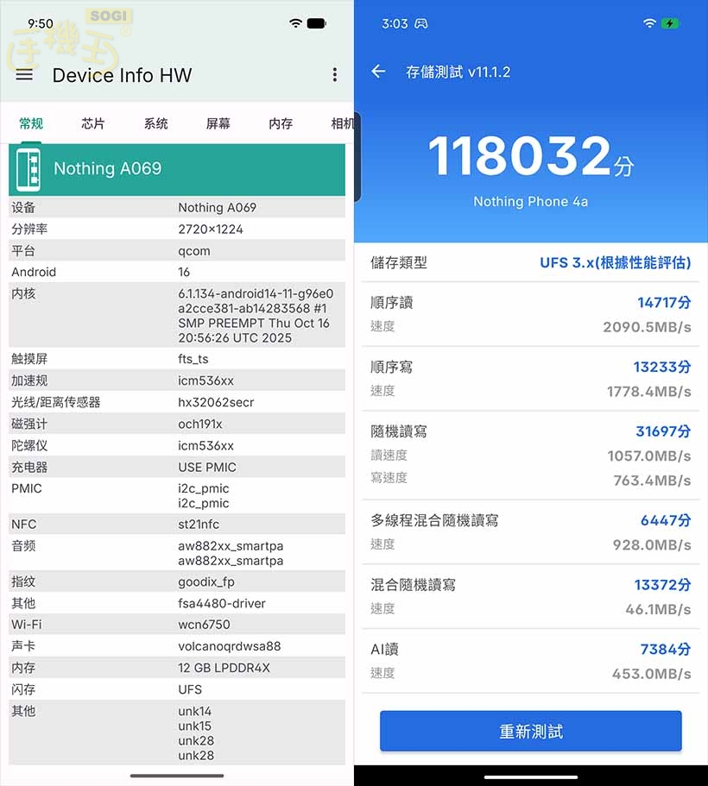Tap the 隨機讀寫 31697分 score
This screenshot has height=786, width=708.
[x=663, y=431]
